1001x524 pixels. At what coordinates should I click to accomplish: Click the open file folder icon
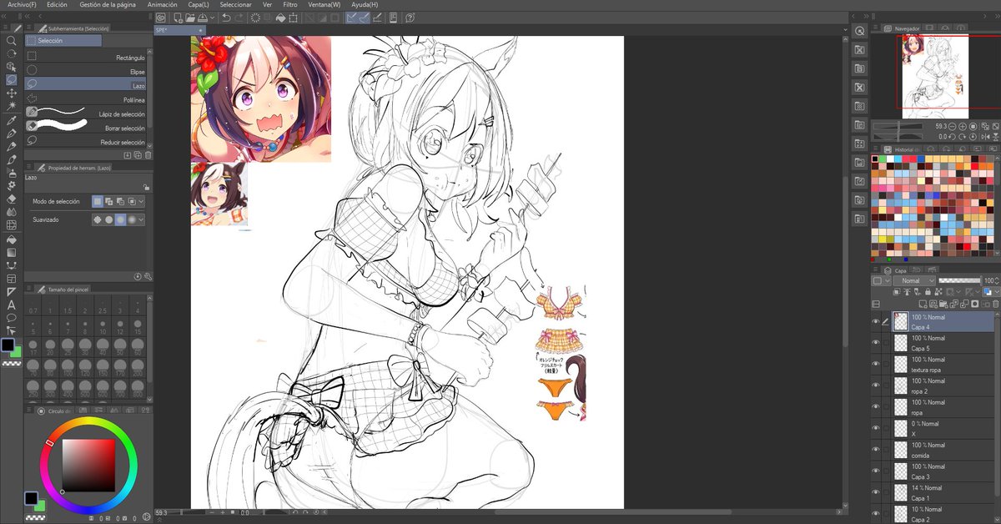(x=191, y=18)
